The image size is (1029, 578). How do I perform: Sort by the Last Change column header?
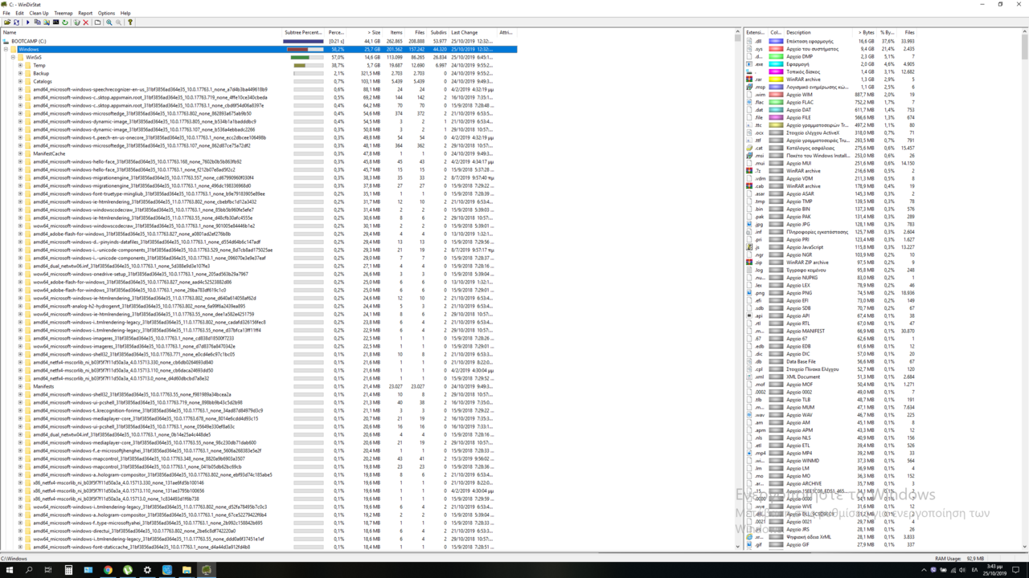[465, 33]
